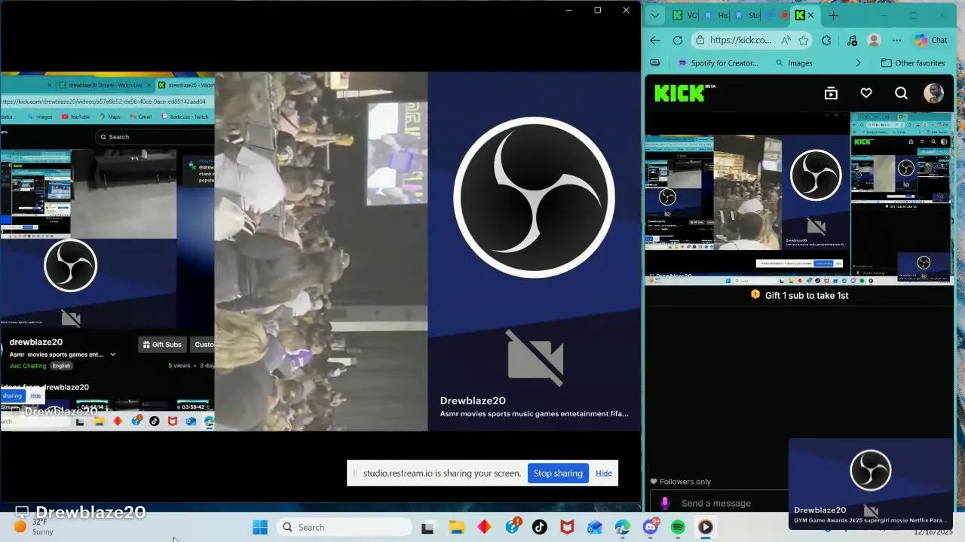Image resolution: width=965 pixels, height=542 pixels.
Task: Open Spotify from the taskbar
Action: [x=678, y=527]
